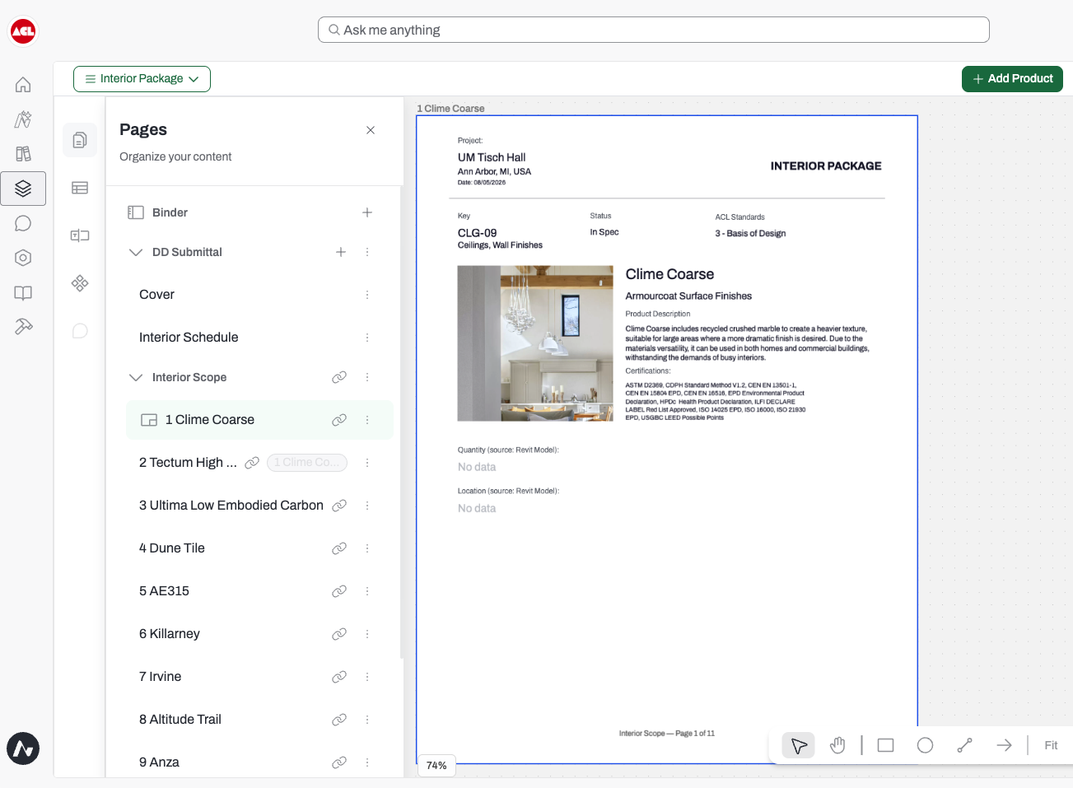Click the ACL logo icon
1073x788 pixels.
[x=23, y=31]
